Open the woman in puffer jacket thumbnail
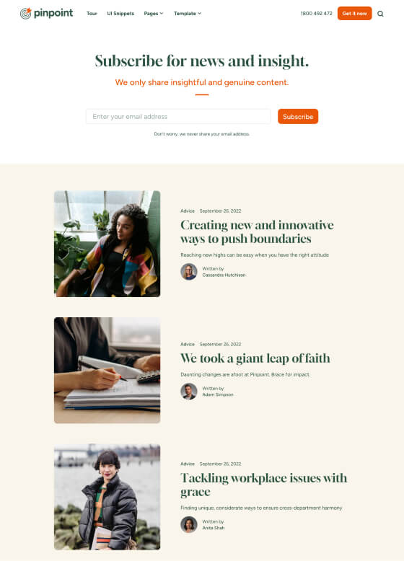The width and height of the screenshot is (404, 561). coord(107,497)
